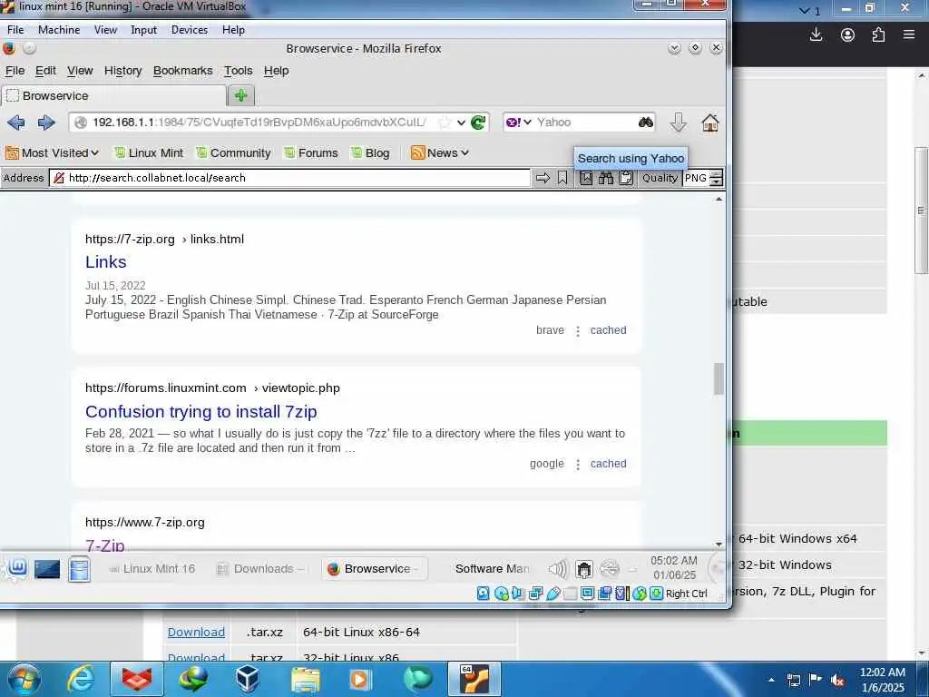Go back with Firefox's back arrow
The width and height of the screenshot is (929, 697).
click(16, 123)
